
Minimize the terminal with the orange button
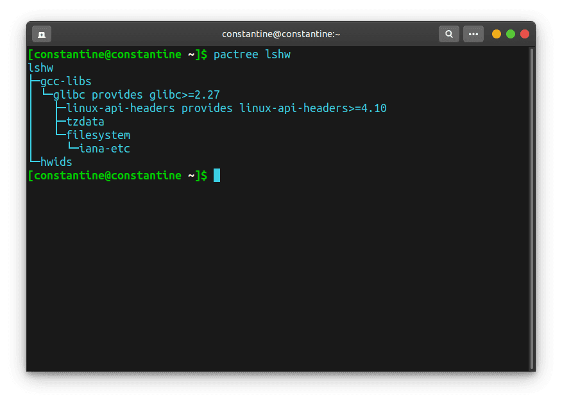coord(497,34)
